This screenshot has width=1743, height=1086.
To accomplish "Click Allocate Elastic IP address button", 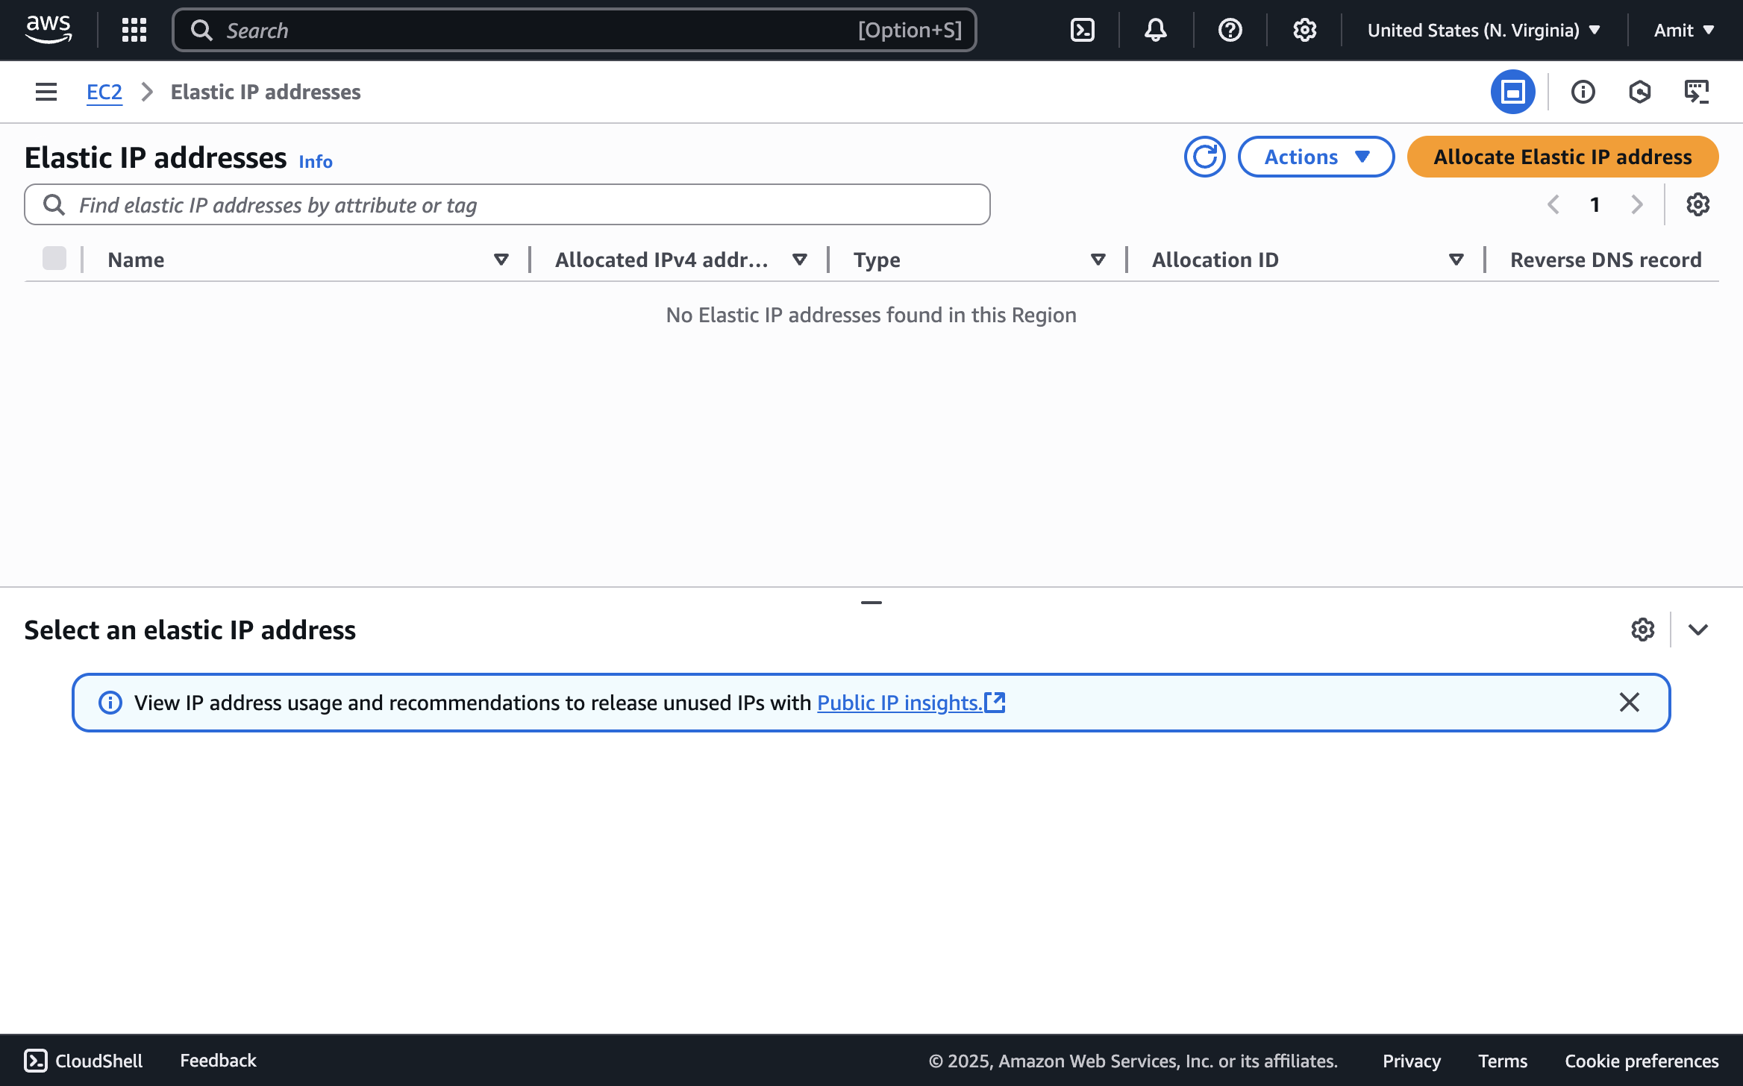I will [1562, 157].
